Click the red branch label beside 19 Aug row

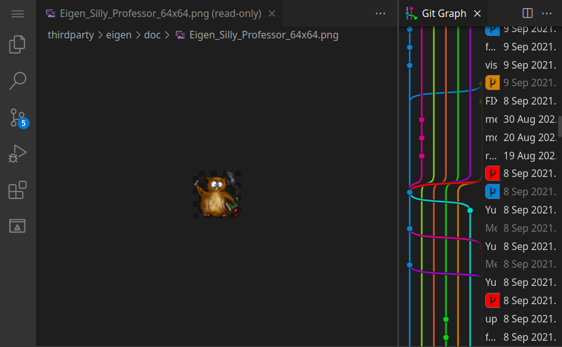493,173
